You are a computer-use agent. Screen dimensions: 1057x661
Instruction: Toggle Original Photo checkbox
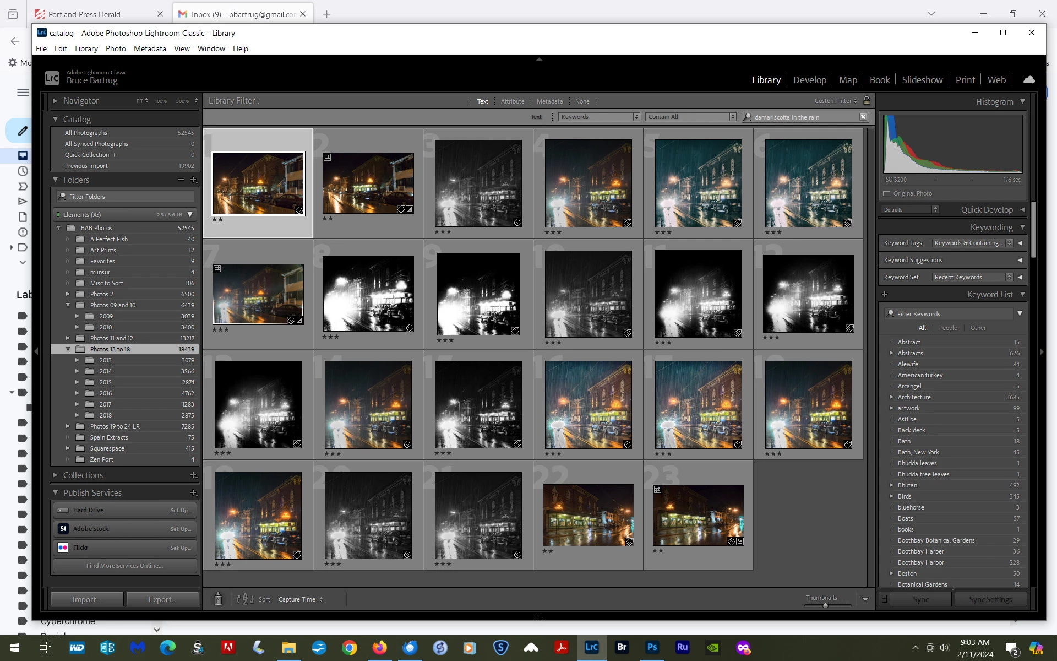coord(886,193)
